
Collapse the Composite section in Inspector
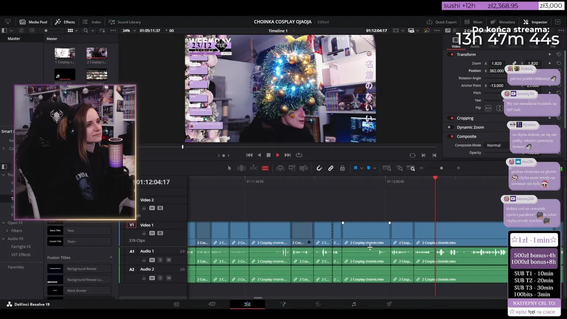[466, 136]
